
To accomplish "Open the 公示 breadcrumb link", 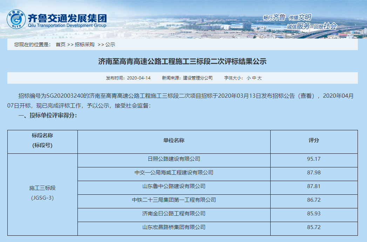I will tap(110, 44).
